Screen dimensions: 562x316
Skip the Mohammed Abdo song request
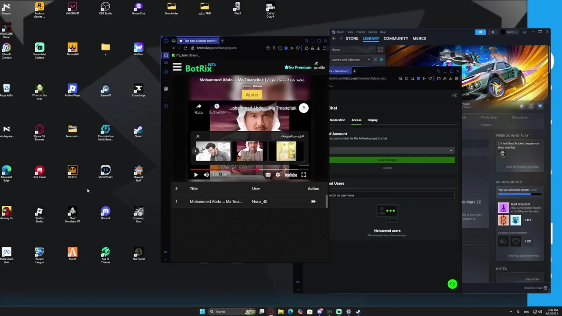[x=313, y=201]
